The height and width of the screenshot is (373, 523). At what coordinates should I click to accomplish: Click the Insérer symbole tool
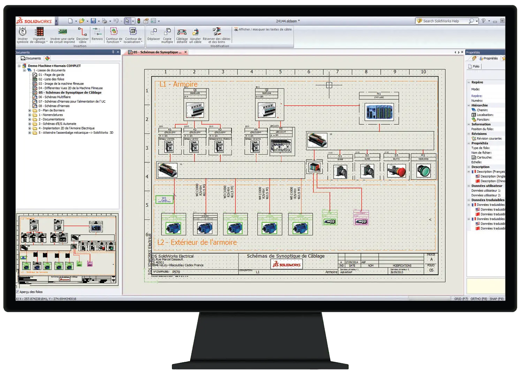tap(23, 35)
